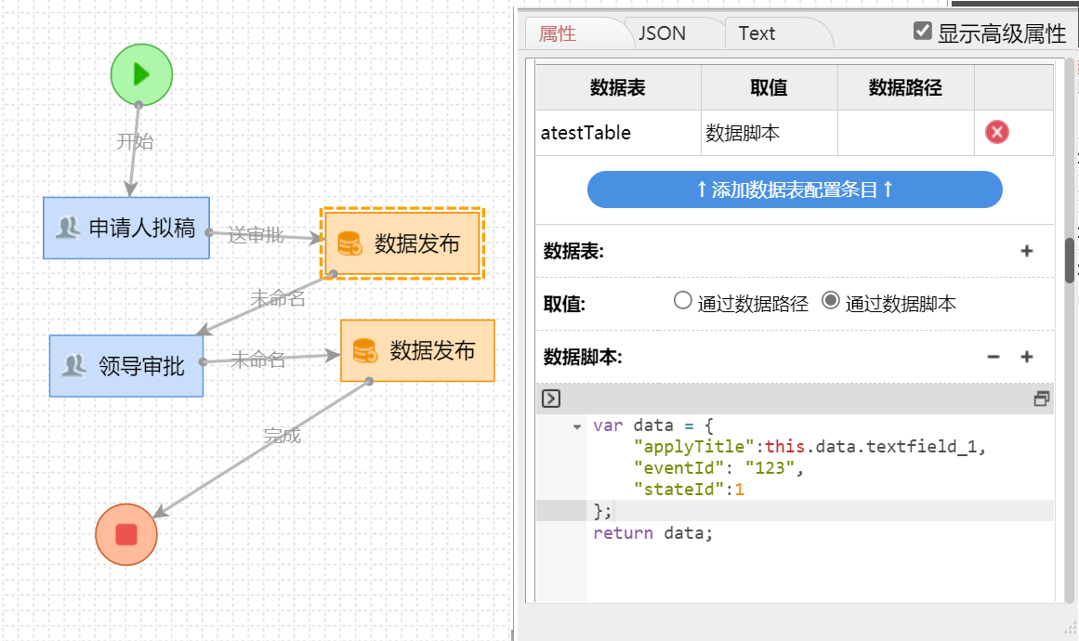Select the 领导审批 task node
Screen dimensions: 1079x641
click(x=126, y=366)
